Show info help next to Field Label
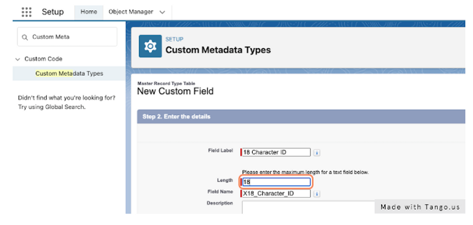473x225 pixels. point(316,153)
